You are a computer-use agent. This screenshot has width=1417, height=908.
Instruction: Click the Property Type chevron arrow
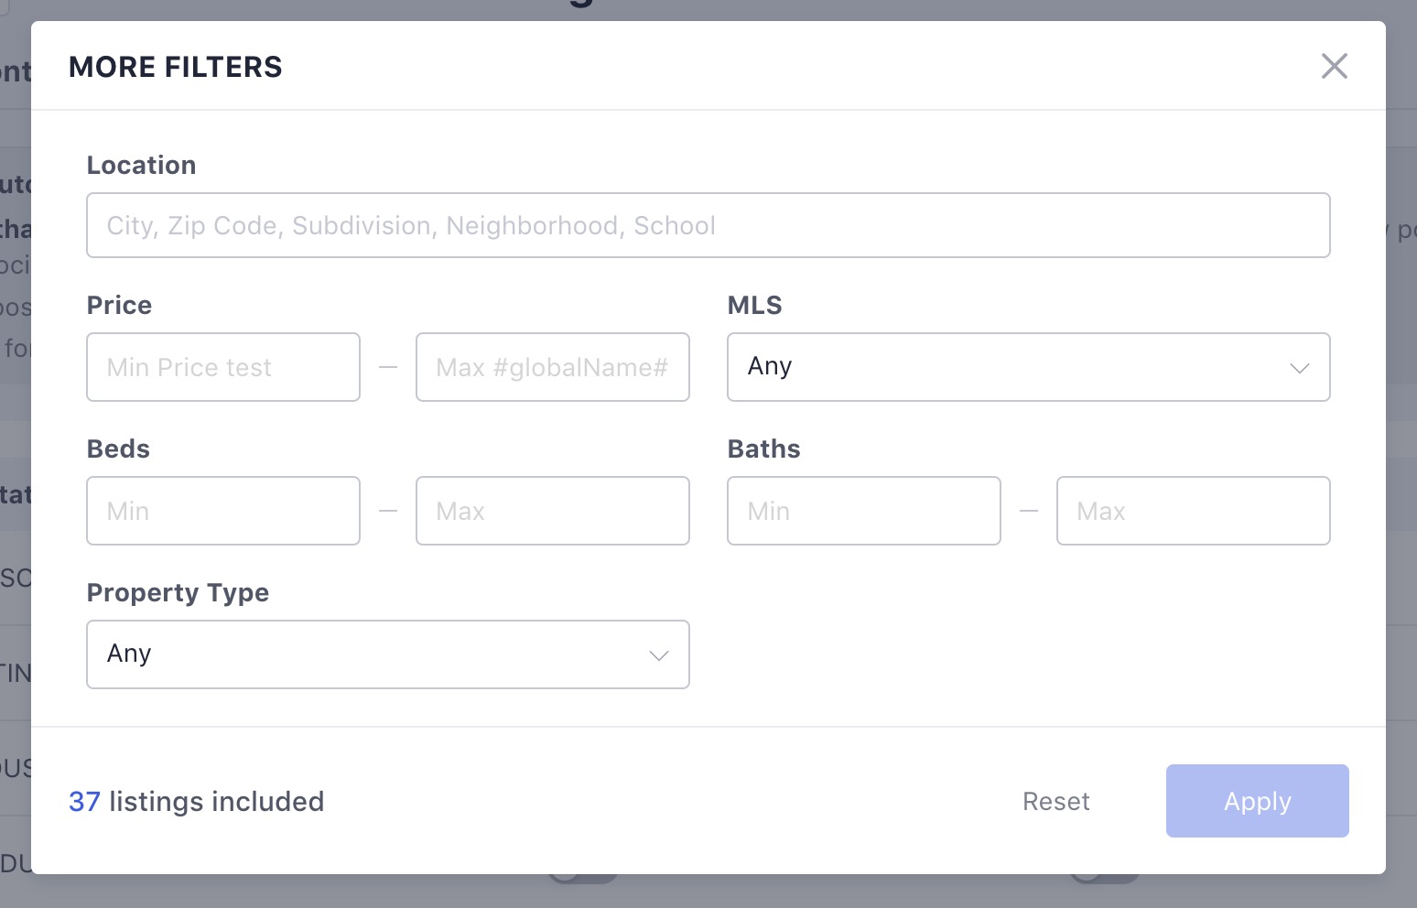click(658, 655)
